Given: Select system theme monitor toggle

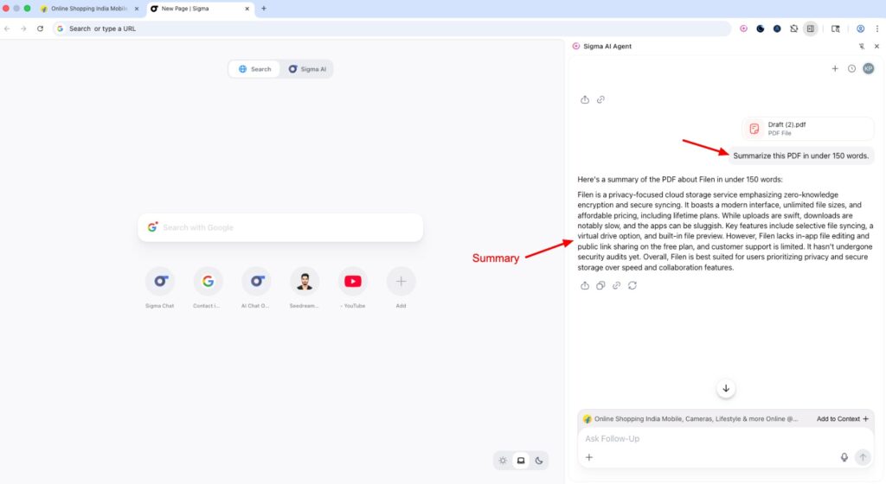Looking at the screenshot, I should (x=521, y=461).
